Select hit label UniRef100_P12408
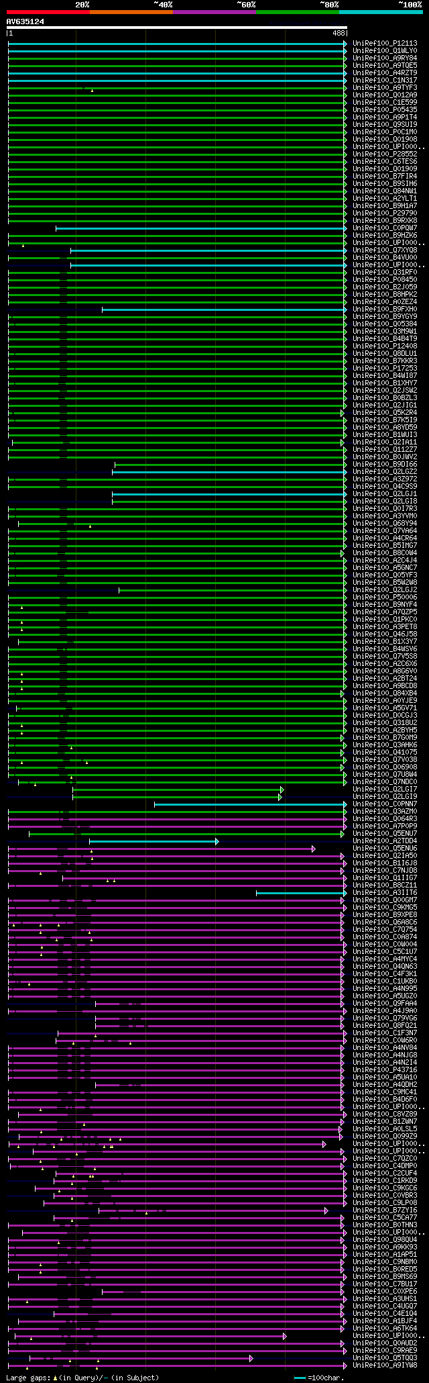Viewport: 429px width, 1383px height. click(385, 346)
